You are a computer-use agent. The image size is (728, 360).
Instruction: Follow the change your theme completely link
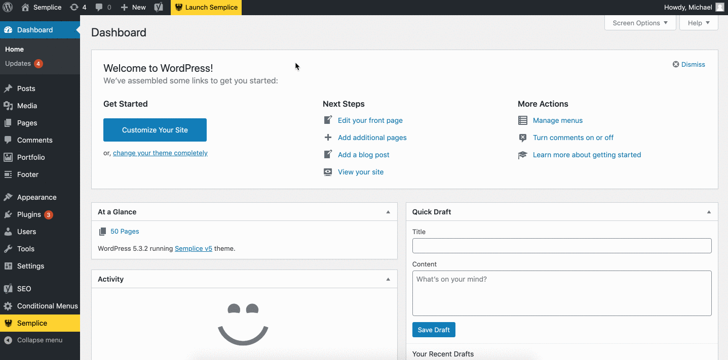click(x=160, y=153)
